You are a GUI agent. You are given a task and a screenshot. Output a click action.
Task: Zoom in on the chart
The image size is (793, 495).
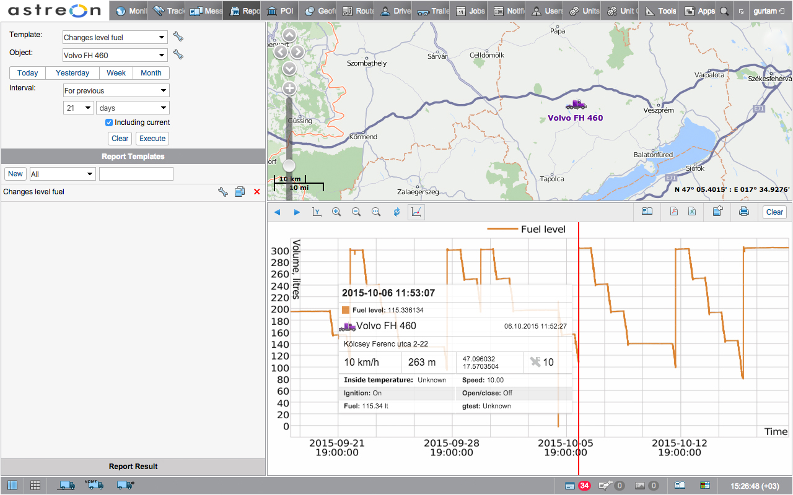336,212
